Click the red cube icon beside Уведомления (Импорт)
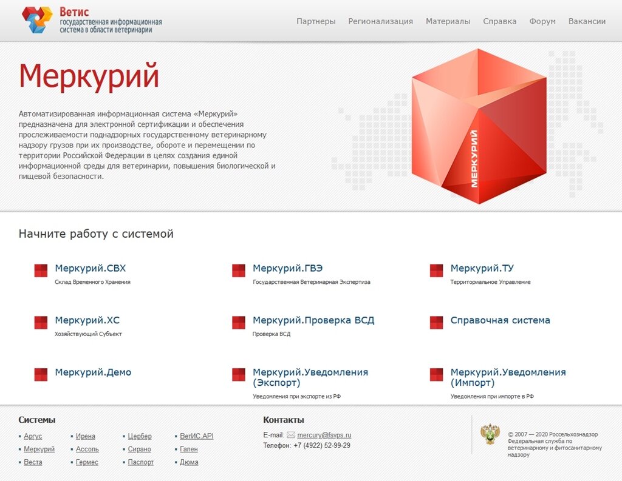The width and height of the screenshot is (622, 481). click(x=436, y=374)
